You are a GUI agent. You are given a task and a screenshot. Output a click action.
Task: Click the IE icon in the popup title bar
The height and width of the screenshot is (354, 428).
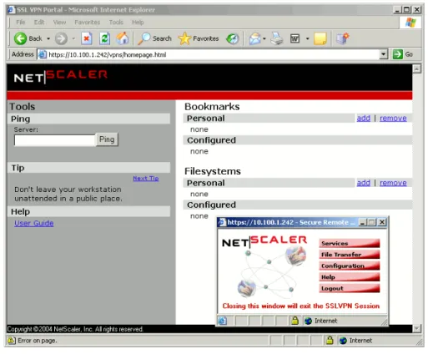pos(222,222)
